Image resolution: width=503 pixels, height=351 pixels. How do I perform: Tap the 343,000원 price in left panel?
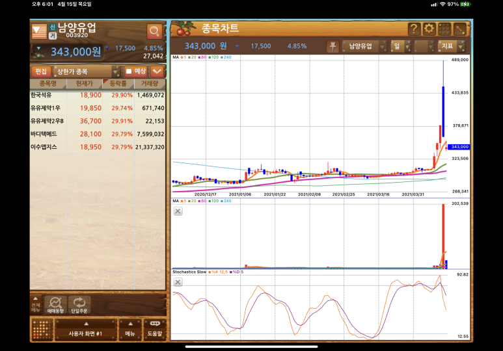click(x=76, y=51)
